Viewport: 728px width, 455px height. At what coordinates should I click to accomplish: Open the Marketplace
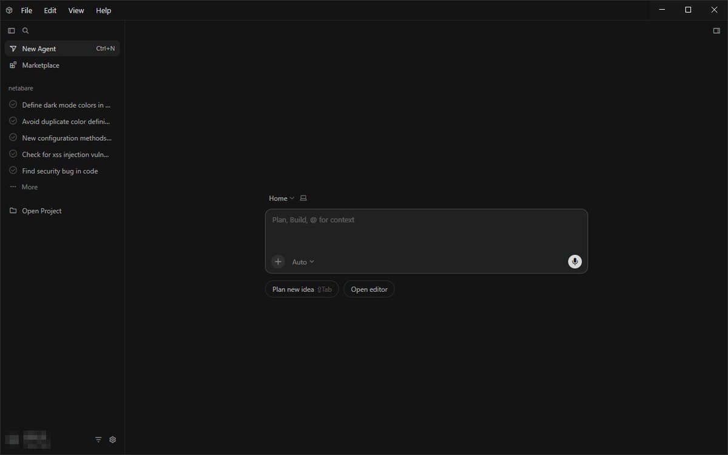coord(62,65)
